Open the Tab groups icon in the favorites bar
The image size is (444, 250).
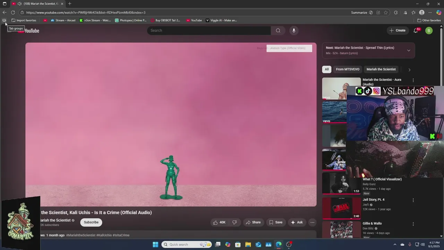point(4,20)
